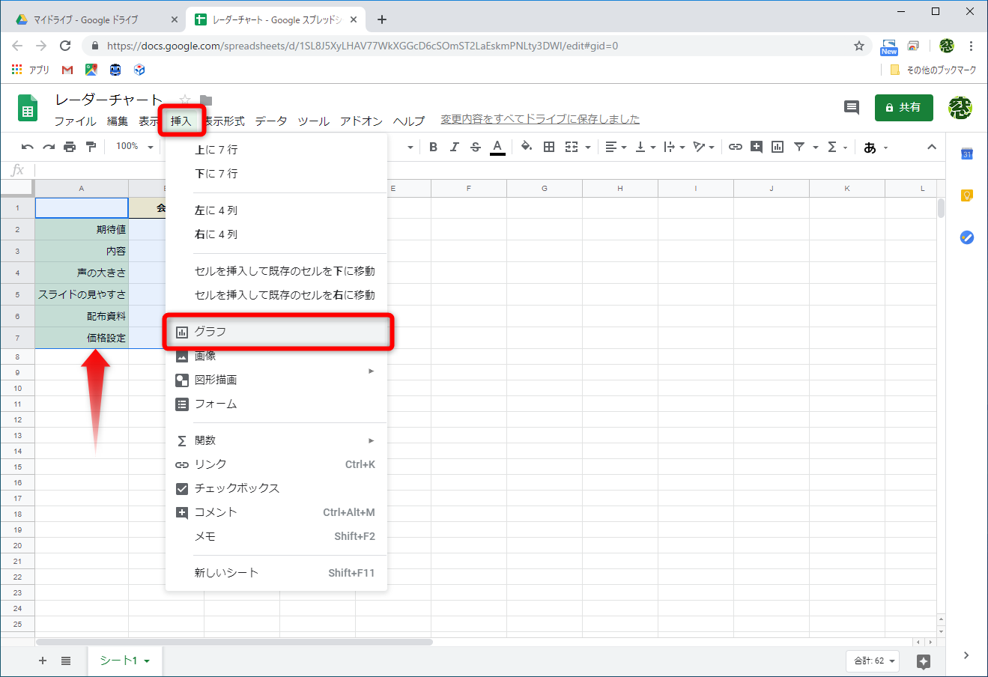Screen dimensions: 988x677
Task: Click the green 共有 button
Action: [903, 107]
